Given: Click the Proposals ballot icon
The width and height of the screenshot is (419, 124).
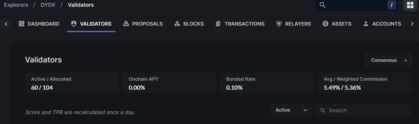Looking at the screenshot, I should [126, 24].
